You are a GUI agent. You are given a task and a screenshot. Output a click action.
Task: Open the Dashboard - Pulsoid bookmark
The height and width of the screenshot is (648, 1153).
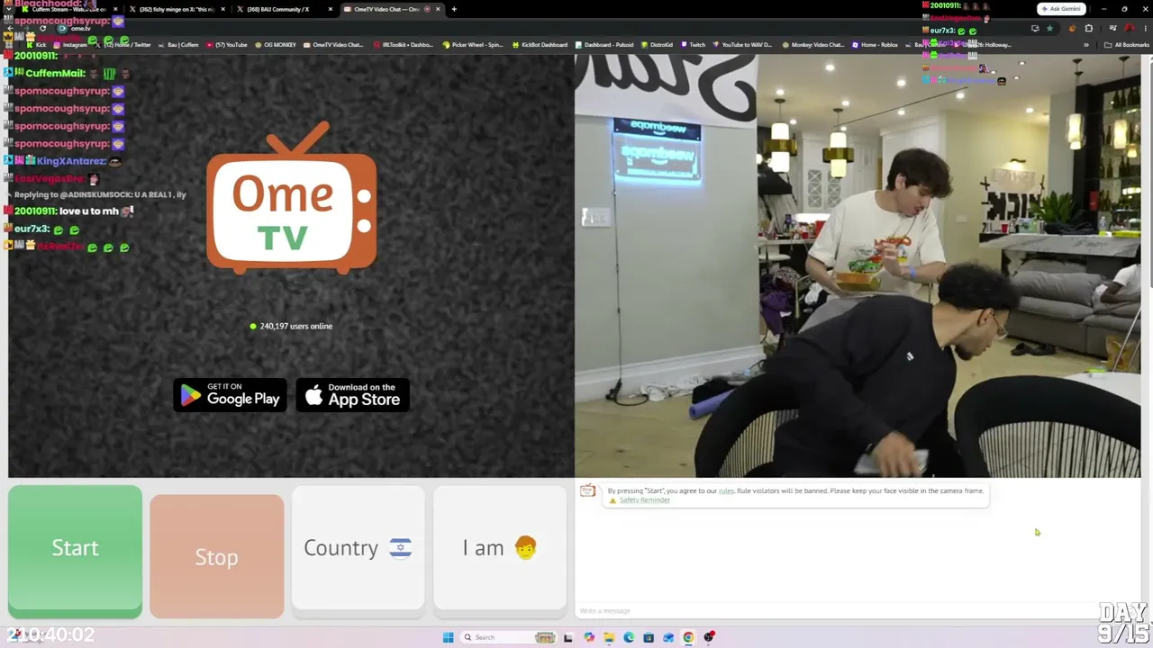(604, 45)
